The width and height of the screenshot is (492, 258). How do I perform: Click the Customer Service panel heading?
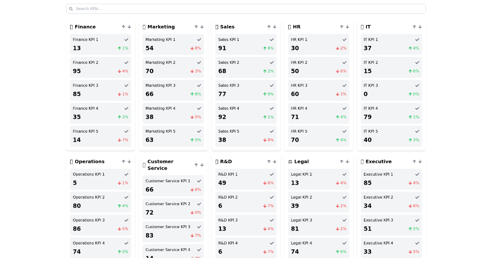click(160, 165)
